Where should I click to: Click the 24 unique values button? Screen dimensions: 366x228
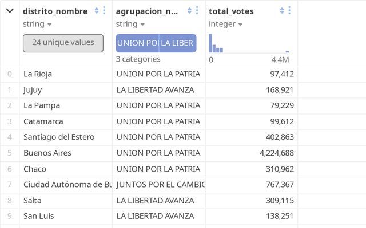[63, 43]
